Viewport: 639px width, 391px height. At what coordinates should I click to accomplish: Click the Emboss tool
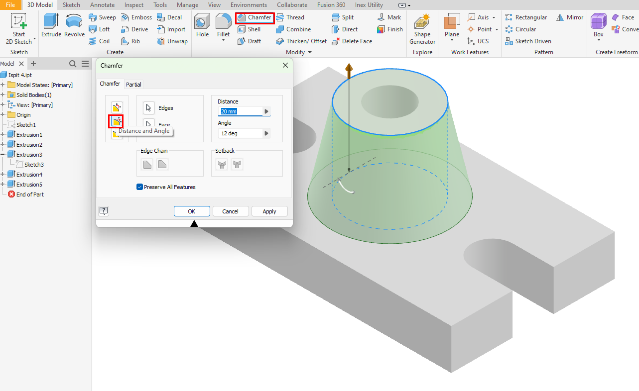[136, 17]
